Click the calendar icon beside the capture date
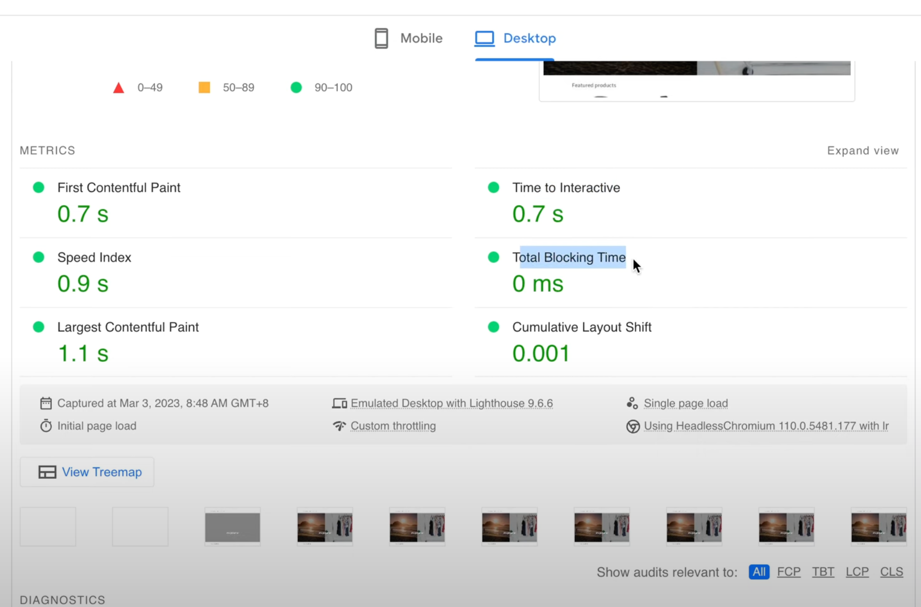The image size is (921, 607). coord(46,403)
